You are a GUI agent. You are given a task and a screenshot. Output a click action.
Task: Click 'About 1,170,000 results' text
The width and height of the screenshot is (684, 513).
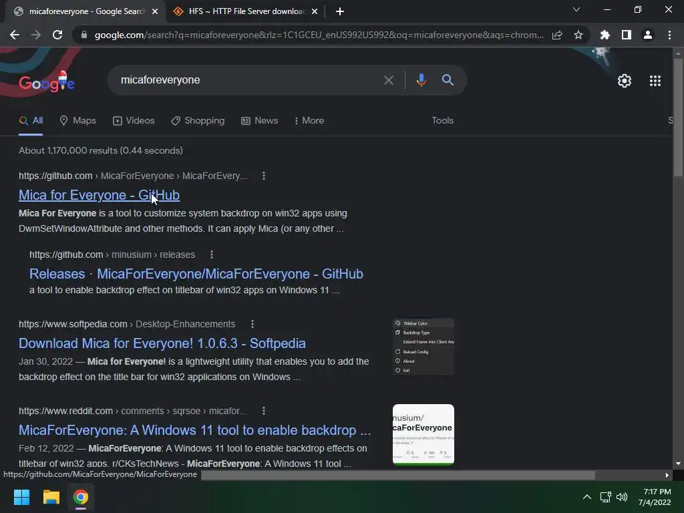click(x=101, y=150)
